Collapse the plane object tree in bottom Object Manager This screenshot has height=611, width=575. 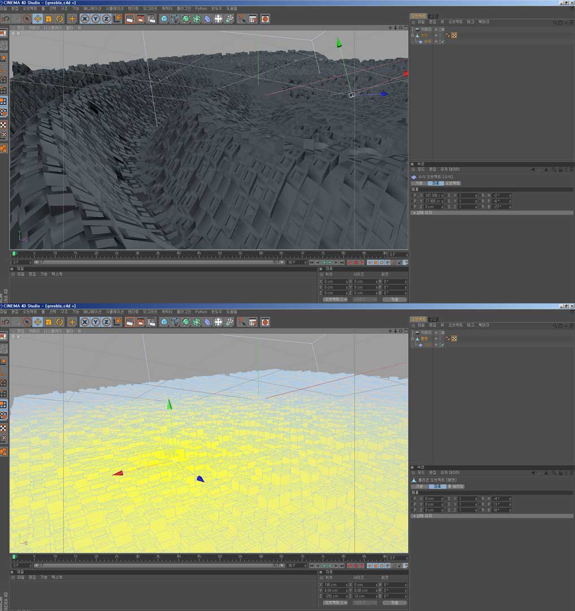point(412,339)
